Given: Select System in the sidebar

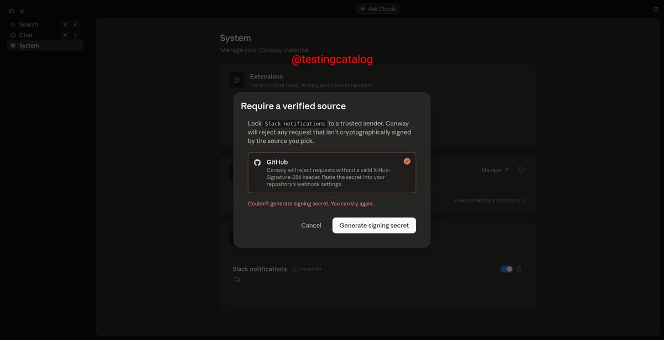Looking at the screenshot, I should coord(45,45).
